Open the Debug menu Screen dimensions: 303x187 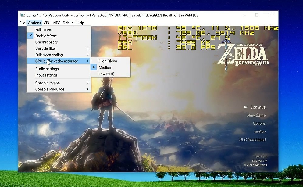(68, 23)
